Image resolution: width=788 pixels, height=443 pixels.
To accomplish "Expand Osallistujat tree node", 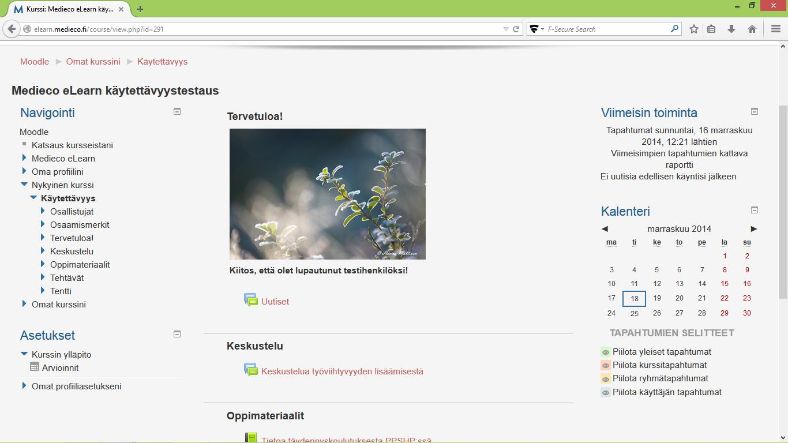I will click(43, 211).
